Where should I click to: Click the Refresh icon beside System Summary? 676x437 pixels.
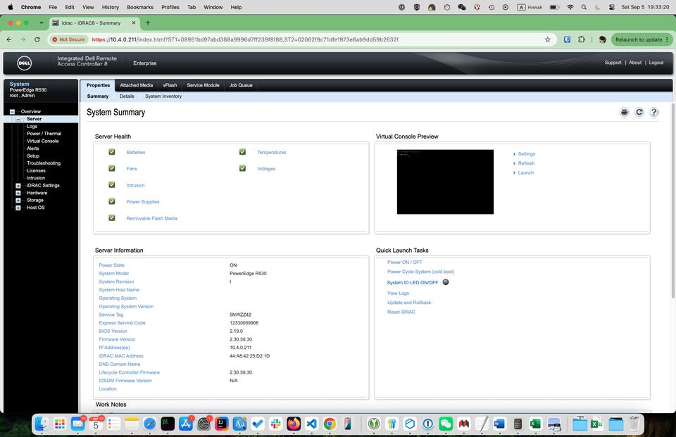coord(639,113)
